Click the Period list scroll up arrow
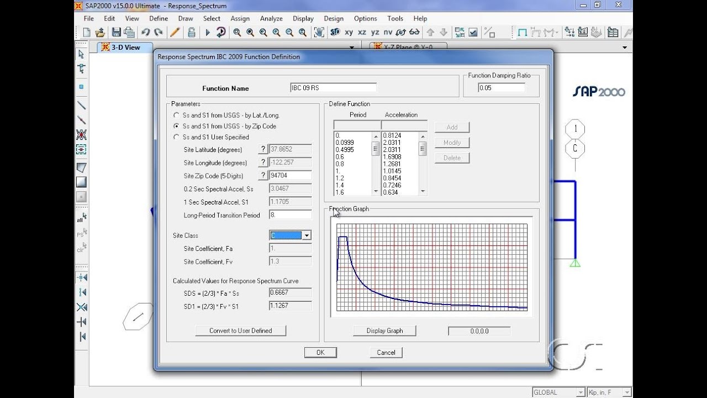Screen dimensions: 707x398 (x=376, y=135)
